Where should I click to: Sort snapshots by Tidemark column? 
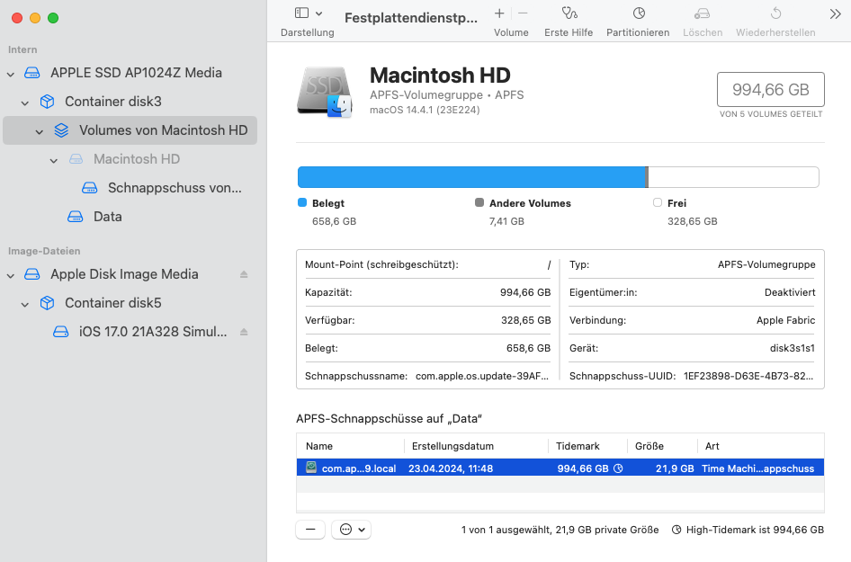[x=587, y=446]
